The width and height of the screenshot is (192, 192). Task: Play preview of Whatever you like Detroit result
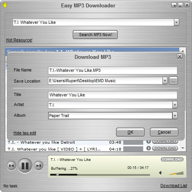(149, 142)
